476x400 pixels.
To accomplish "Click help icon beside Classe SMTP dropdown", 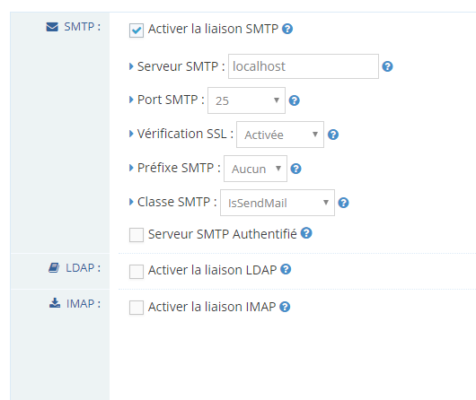I will (x=343, y=203).
